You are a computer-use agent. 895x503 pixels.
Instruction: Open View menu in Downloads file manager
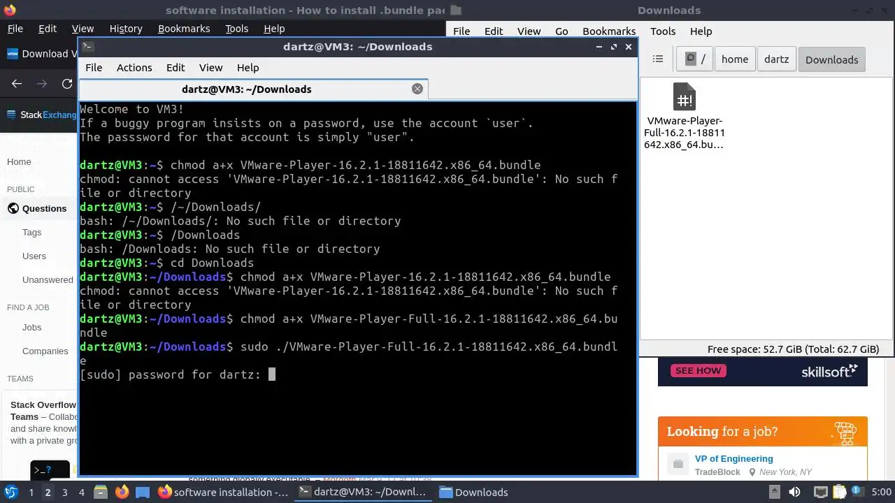click(529, 31)
